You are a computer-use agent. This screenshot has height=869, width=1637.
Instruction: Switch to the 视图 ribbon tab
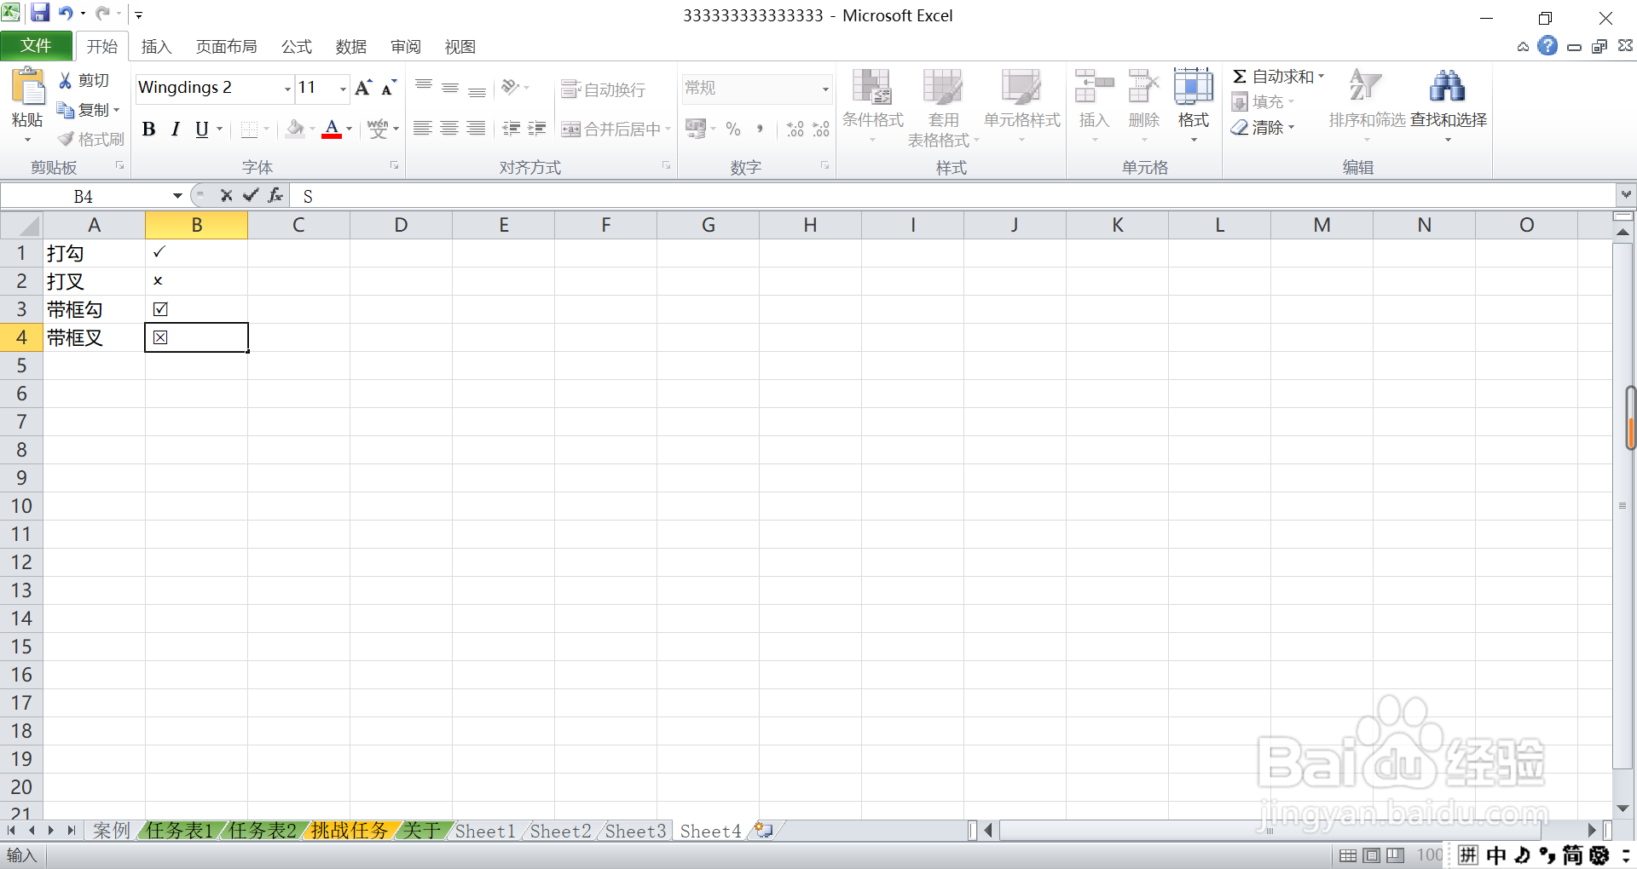coord(460,47)
